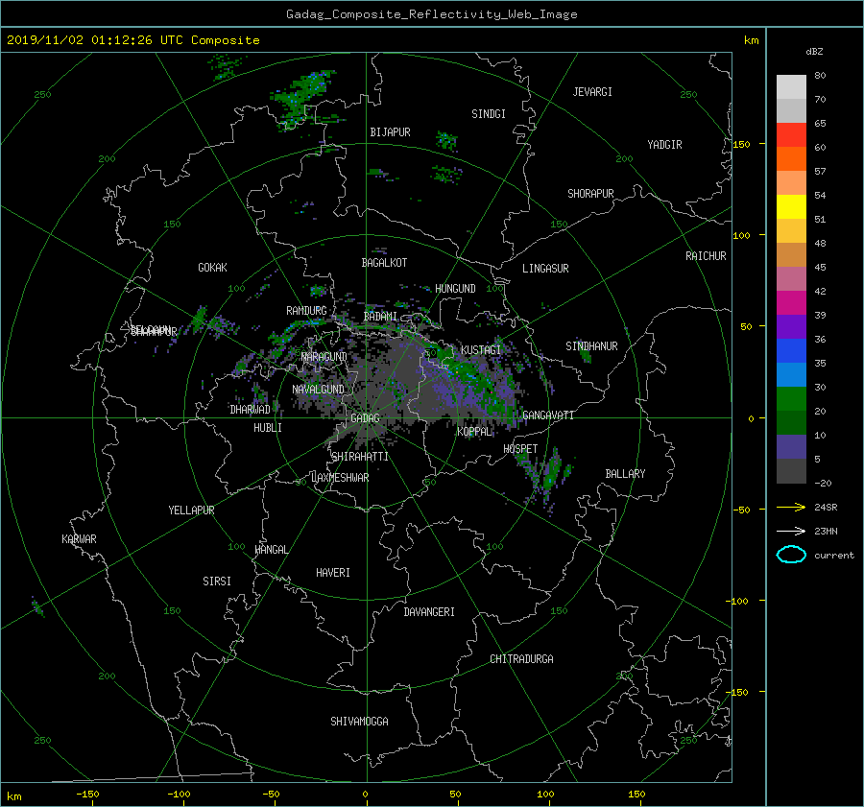
Task: Click the BIJAPUR city label
Action: (x=390, y=132)
